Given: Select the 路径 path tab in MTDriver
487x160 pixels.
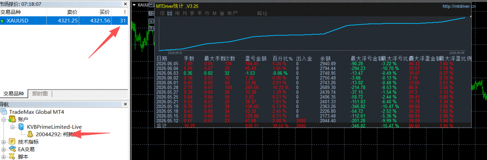Looking at the screenshot, I should tap(262, 13).
